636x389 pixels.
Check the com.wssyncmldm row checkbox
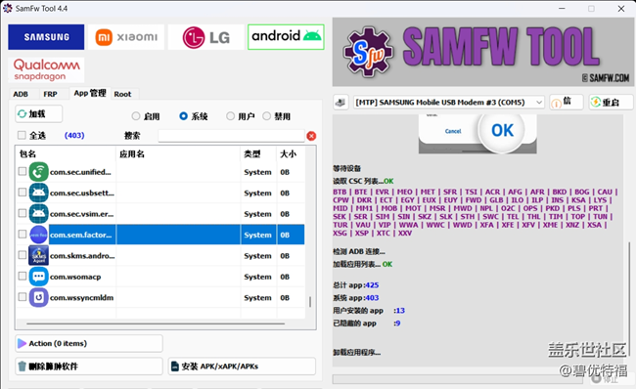(x=23, y=297)
